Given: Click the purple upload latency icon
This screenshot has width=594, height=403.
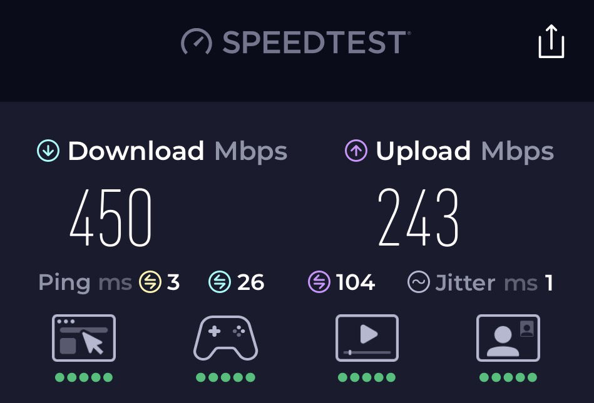Looking at the screenshot, I should (319, 282).
